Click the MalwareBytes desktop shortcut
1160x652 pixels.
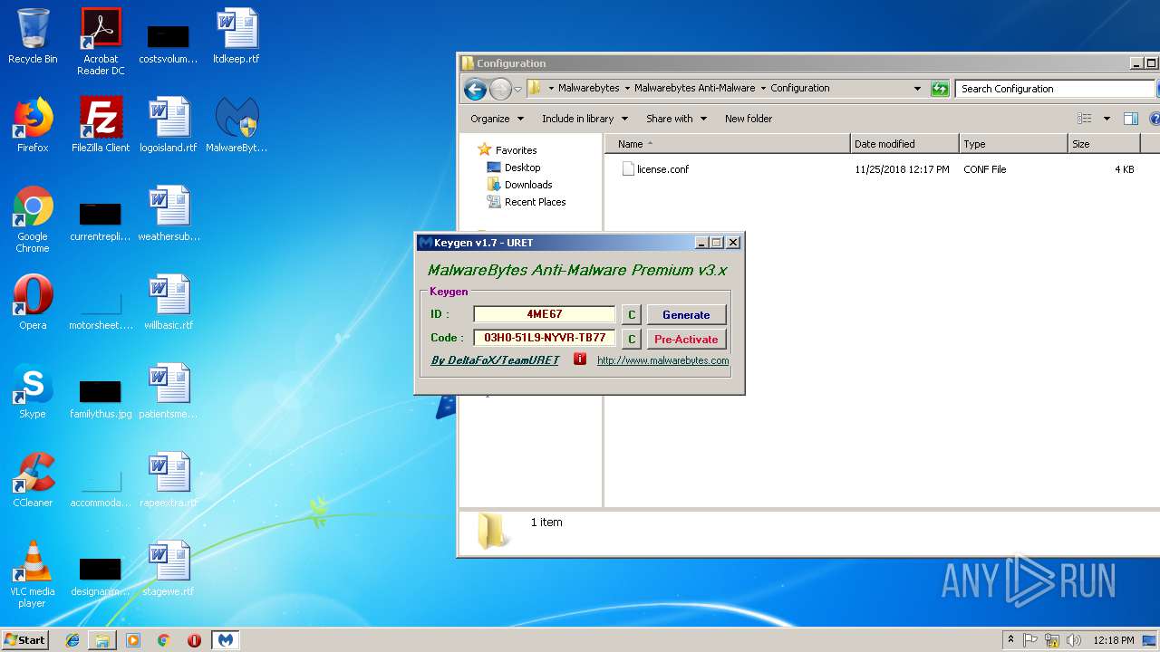[237, 125]
